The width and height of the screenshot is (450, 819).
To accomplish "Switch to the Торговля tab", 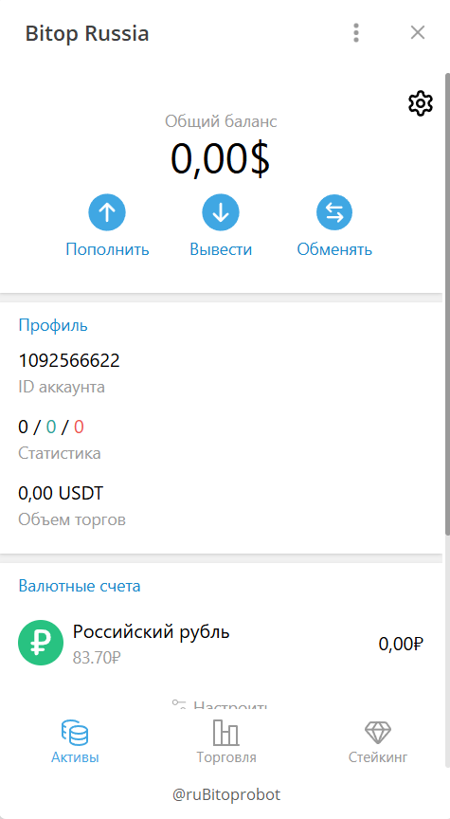I will (x=226, y=741).
